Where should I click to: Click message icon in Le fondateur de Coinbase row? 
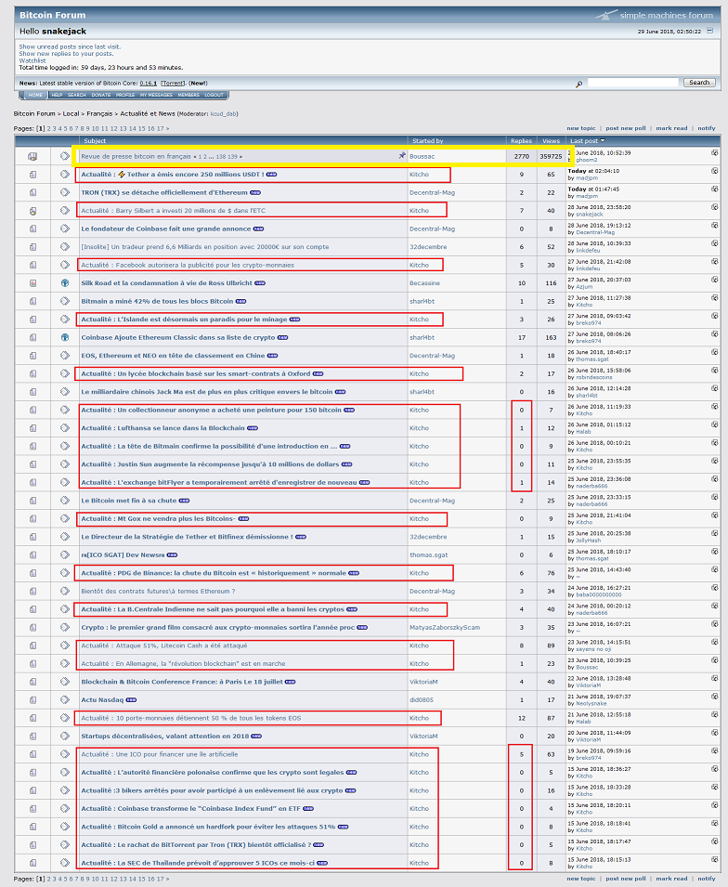[65, 228]
